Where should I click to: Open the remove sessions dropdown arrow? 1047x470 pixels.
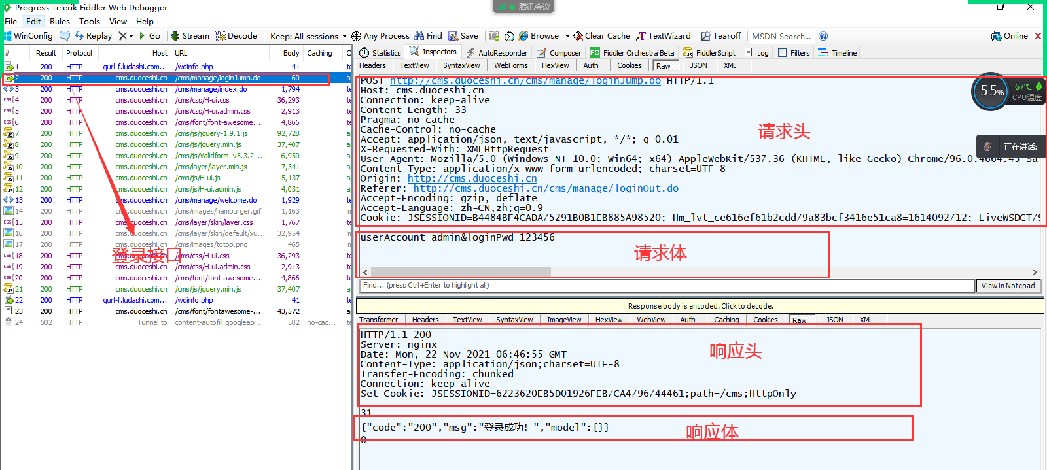click(131, 36)
